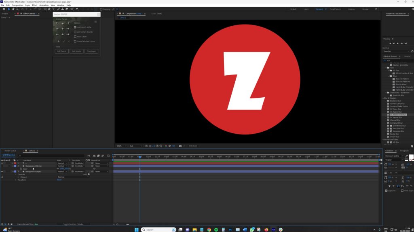Screen dimensions: 414x232
Task: Open Track Matte dropdown for Background Layer
Action: (x=80, y=172)
